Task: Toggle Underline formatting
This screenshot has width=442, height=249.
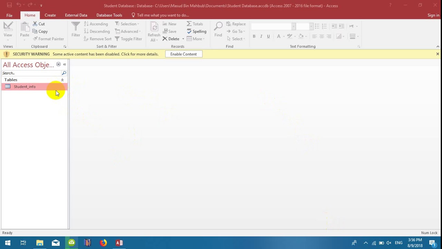Action: (x=268, y=36)
